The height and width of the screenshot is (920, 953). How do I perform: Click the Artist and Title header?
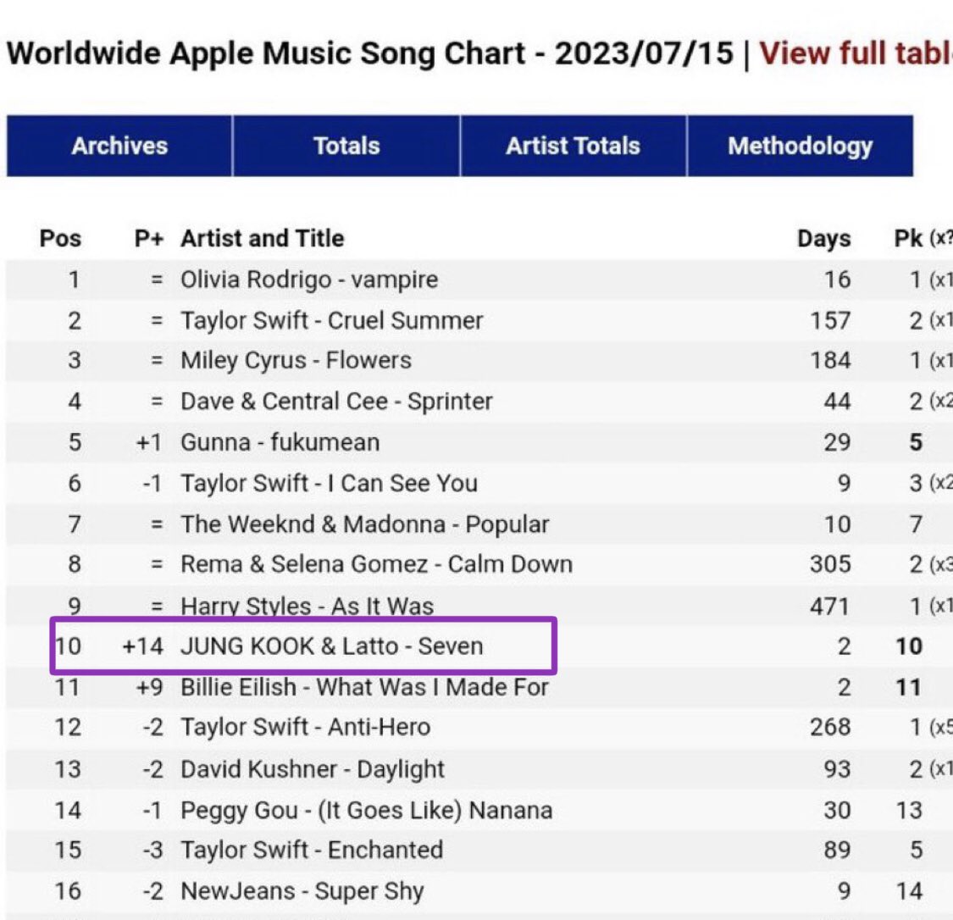coord(263,238)
